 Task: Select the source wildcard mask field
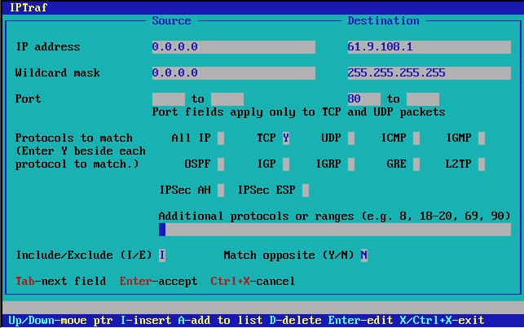[233, 73]
